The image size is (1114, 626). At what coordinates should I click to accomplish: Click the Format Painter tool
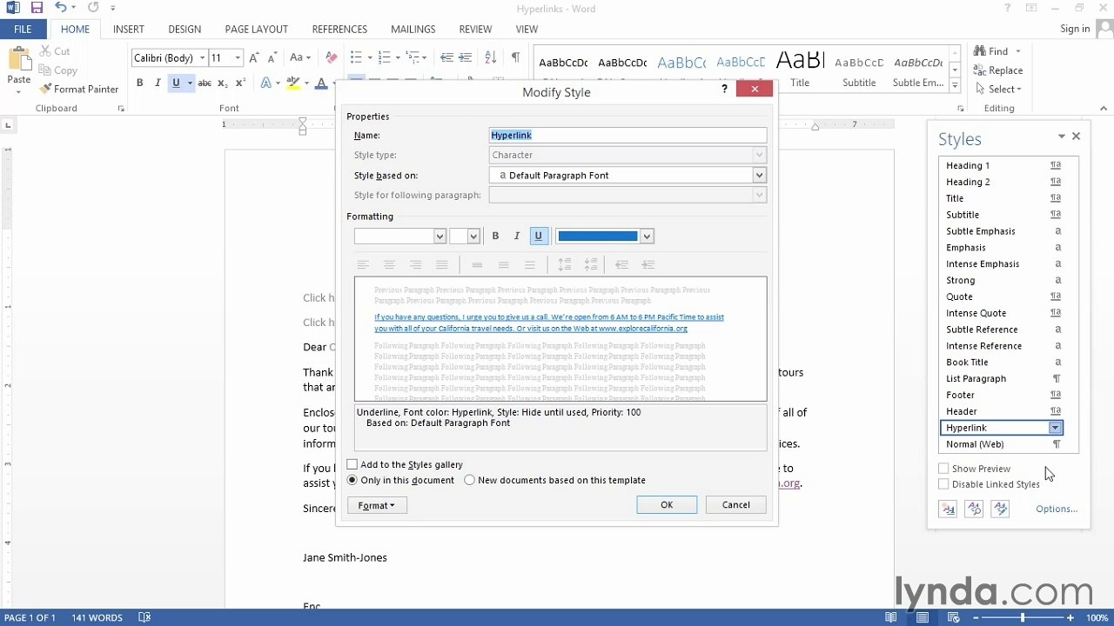tap(78, 89)
